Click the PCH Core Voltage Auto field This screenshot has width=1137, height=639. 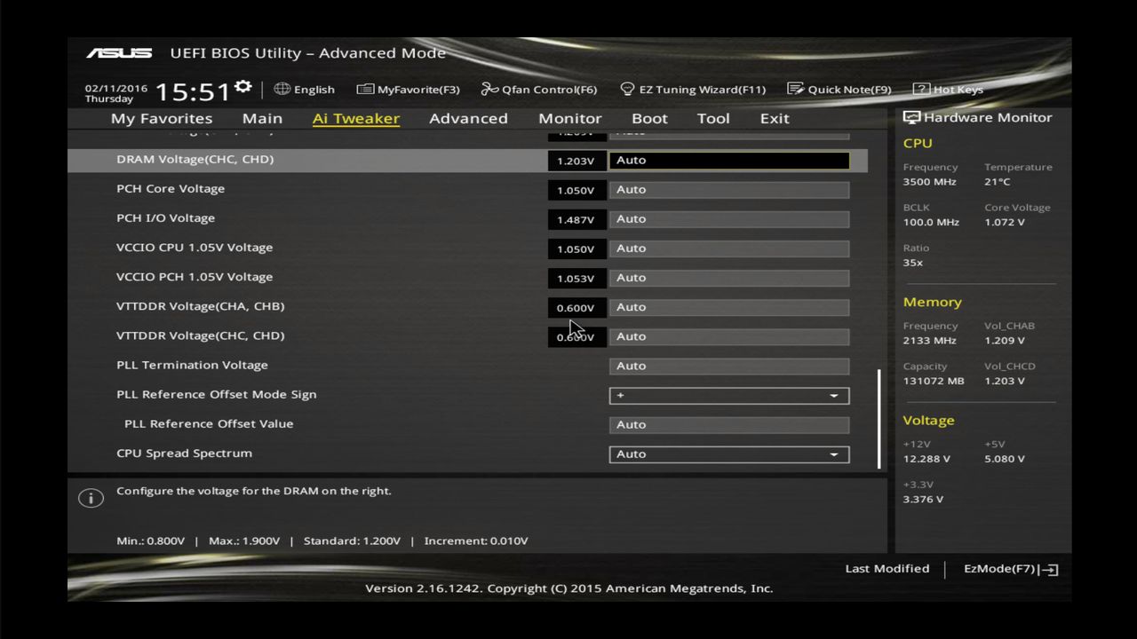[729, 189]
